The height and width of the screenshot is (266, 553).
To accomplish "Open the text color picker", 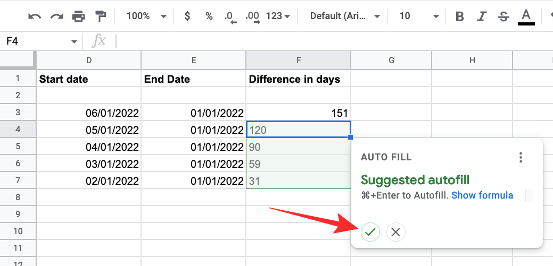I will [526, 16].
